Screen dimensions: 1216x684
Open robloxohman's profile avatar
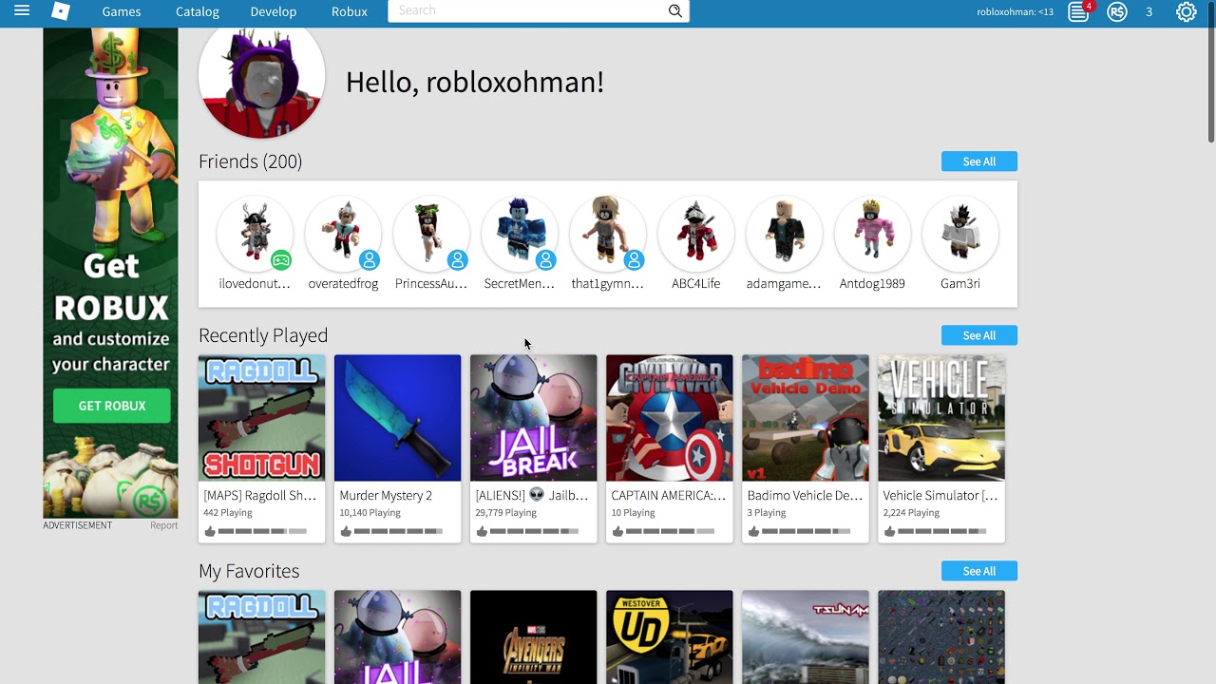click(261, 81)
